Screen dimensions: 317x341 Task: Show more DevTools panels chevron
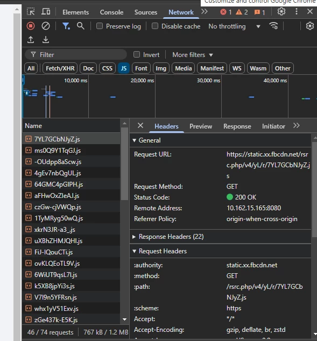(x=205, y=11)
